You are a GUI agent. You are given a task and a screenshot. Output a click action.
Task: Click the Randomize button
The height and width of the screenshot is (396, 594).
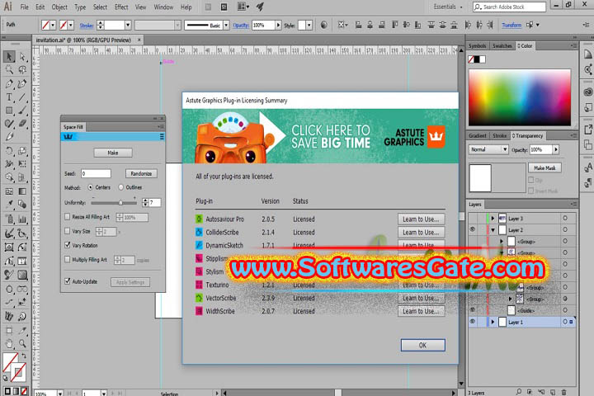pos(141,173)
